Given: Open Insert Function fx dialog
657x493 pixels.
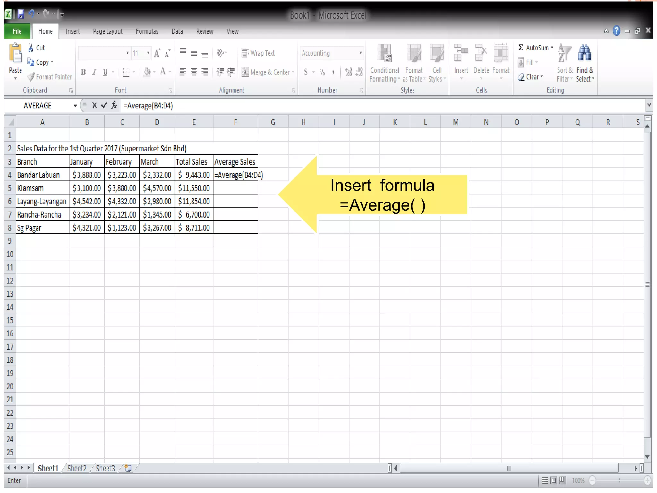Looking at the screenshot, I should tap(114, 106).
